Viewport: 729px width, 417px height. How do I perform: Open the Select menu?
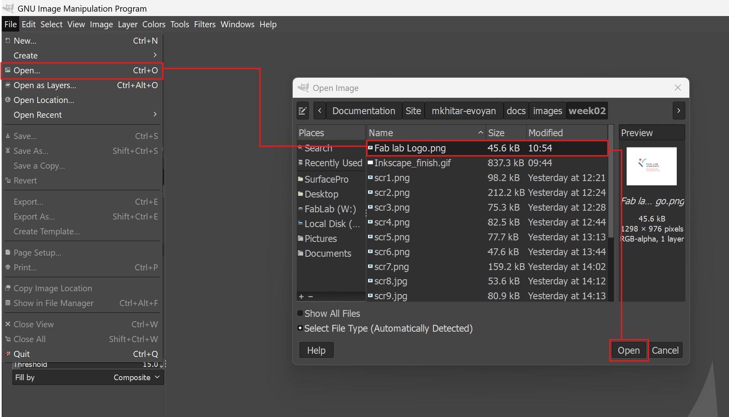(x=51, y=24)
